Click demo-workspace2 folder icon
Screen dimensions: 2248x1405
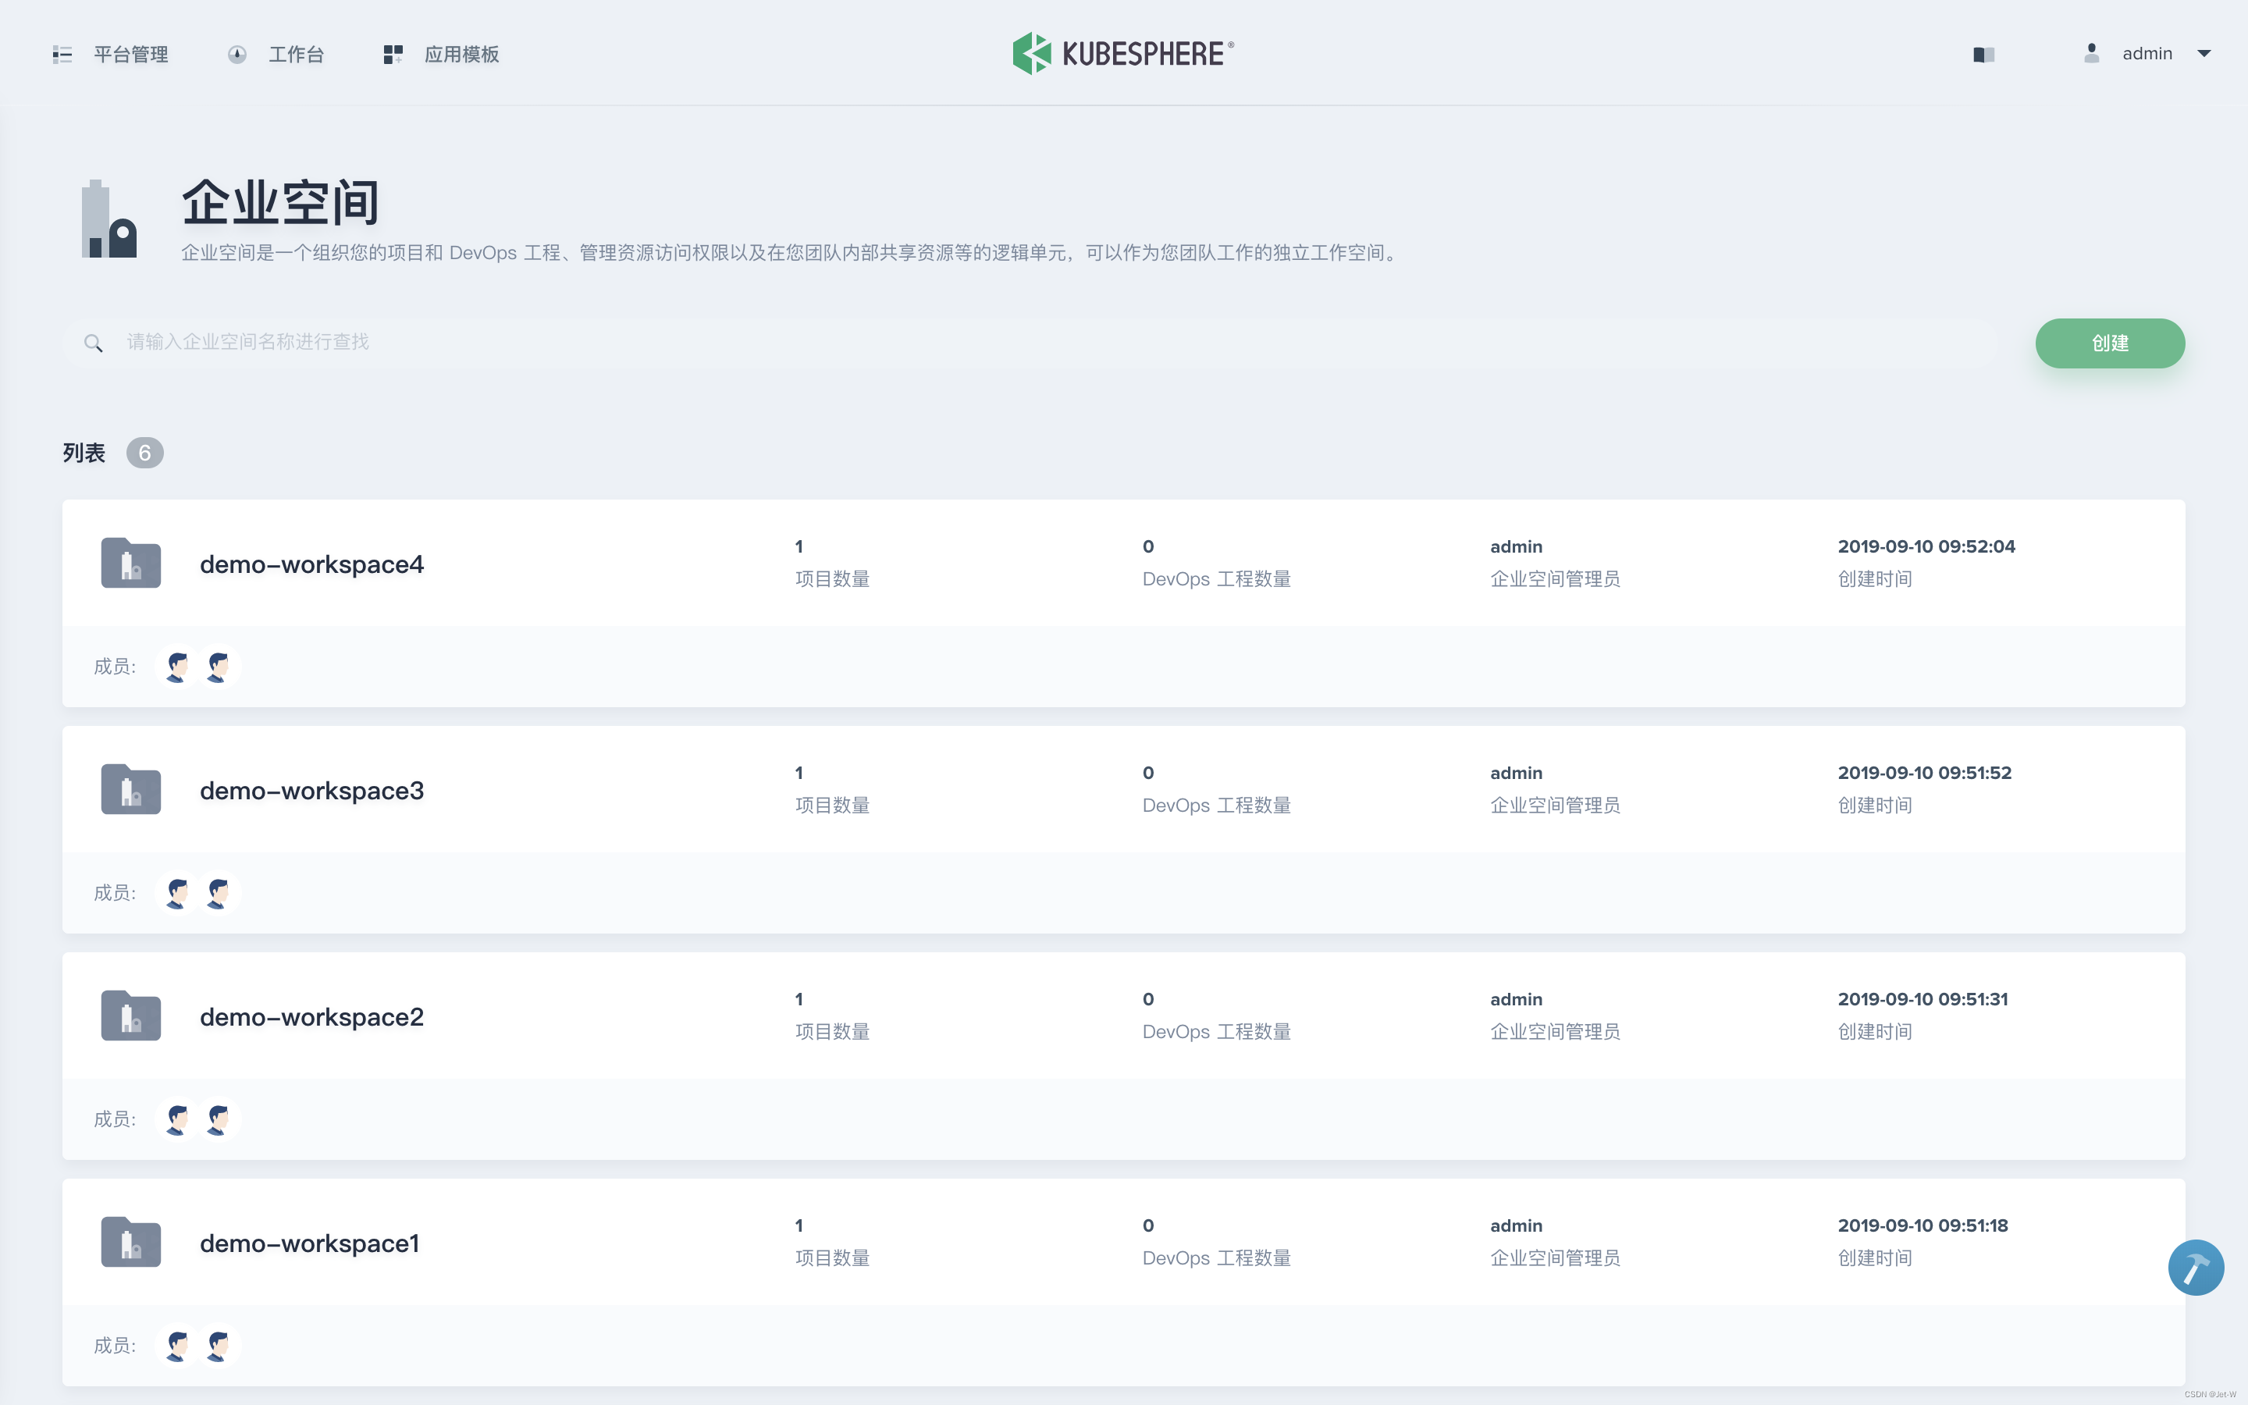(x=131, y=1016)
